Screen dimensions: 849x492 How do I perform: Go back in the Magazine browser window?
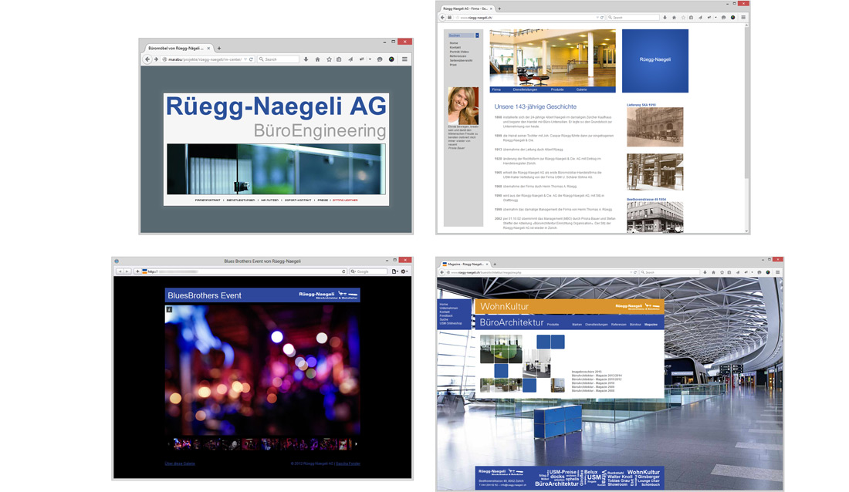pos(441,272)
